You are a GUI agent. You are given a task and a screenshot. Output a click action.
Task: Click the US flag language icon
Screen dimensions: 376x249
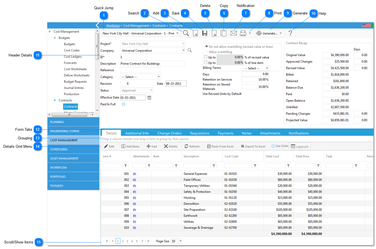coord(366,25)
